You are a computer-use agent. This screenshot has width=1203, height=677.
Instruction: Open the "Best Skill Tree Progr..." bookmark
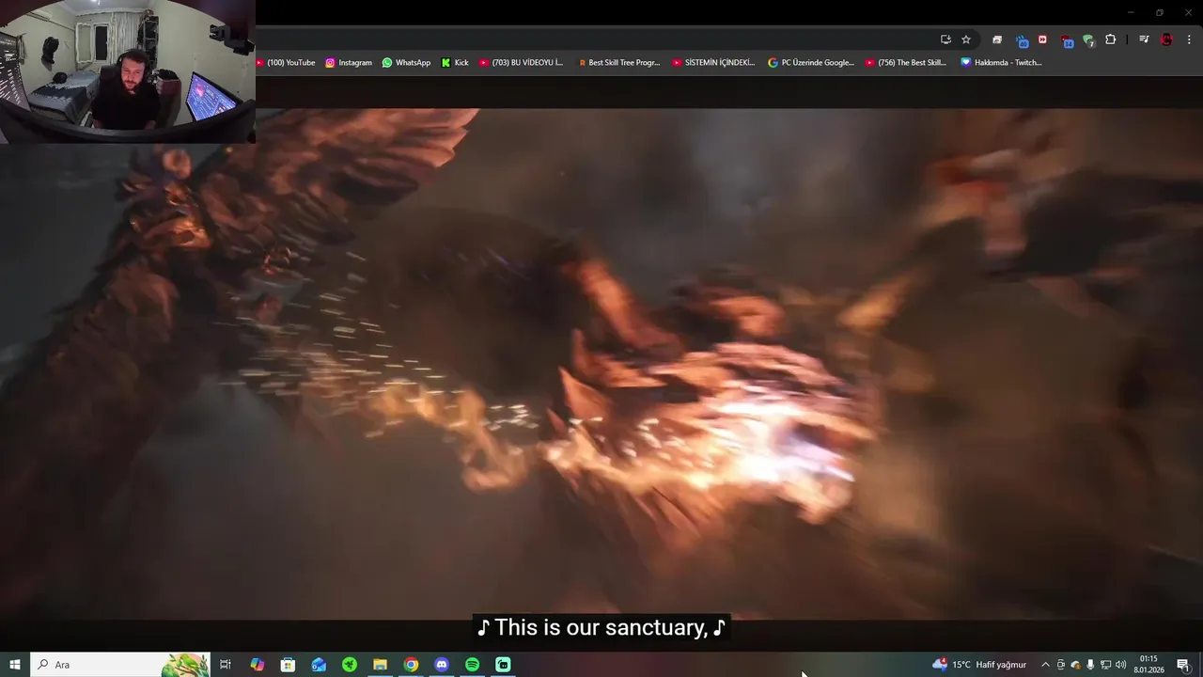click(x=618, y=62)
